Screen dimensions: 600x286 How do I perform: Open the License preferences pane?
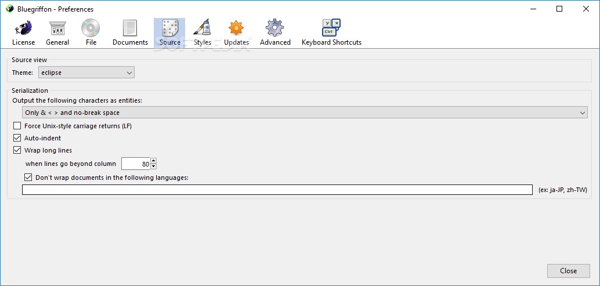point(23,33)
